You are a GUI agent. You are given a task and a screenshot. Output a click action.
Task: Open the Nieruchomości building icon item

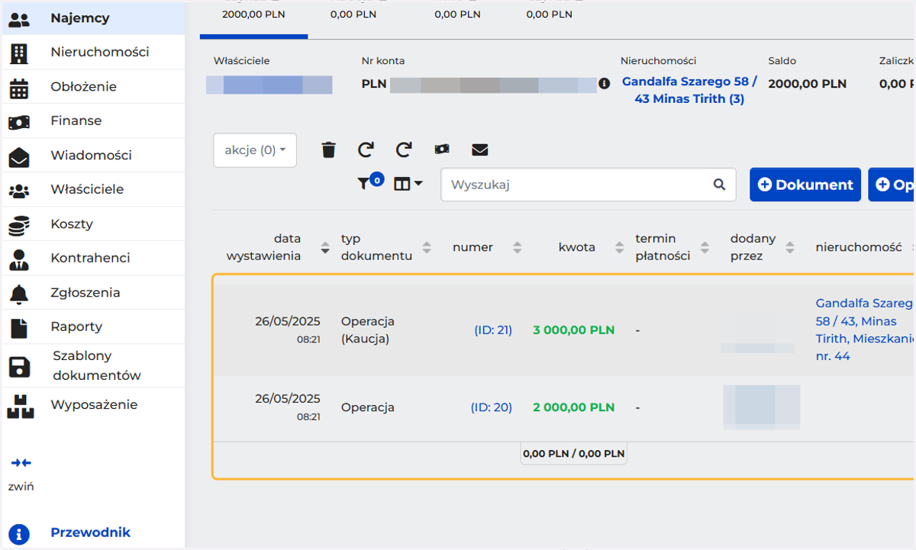pos(19,53)
